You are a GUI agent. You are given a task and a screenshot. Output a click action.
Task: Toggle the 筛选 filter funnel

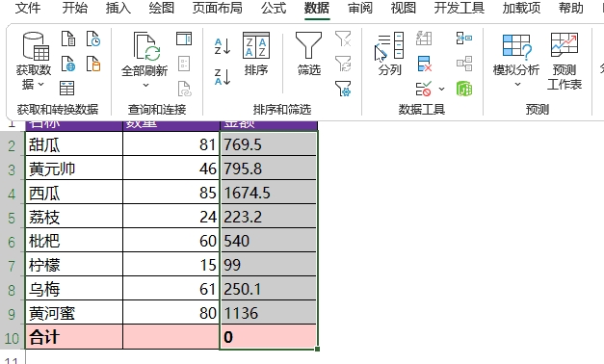[x=308, y=54]
